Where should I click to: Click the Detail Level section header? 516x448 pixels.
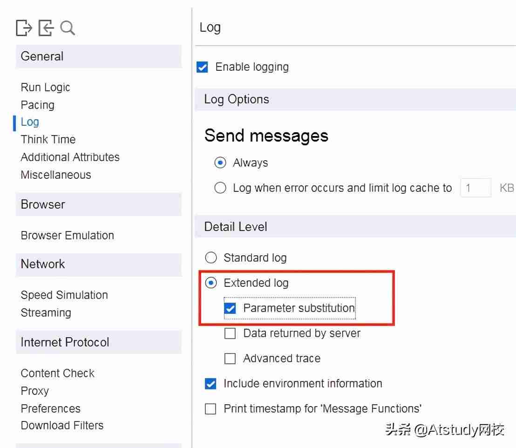pyautogui.click(x=355, y=227)
